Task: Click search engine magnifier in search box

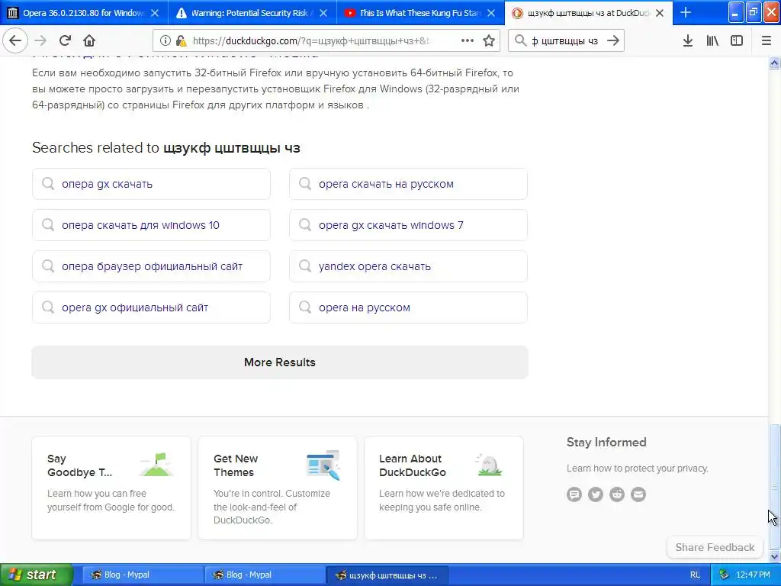Action: coord(520,41)
